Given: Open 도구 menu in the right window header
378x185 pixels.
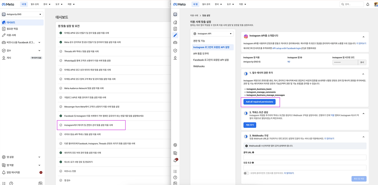Looking at the screenshot, I should coord(230,4).
